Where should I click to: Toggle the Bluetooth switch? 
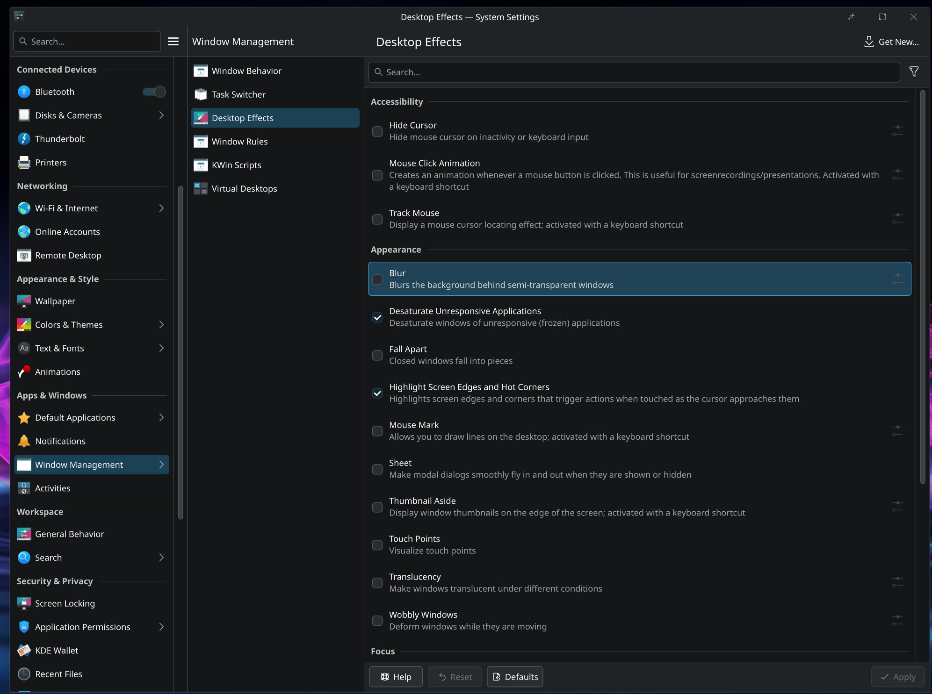(154, 92)
